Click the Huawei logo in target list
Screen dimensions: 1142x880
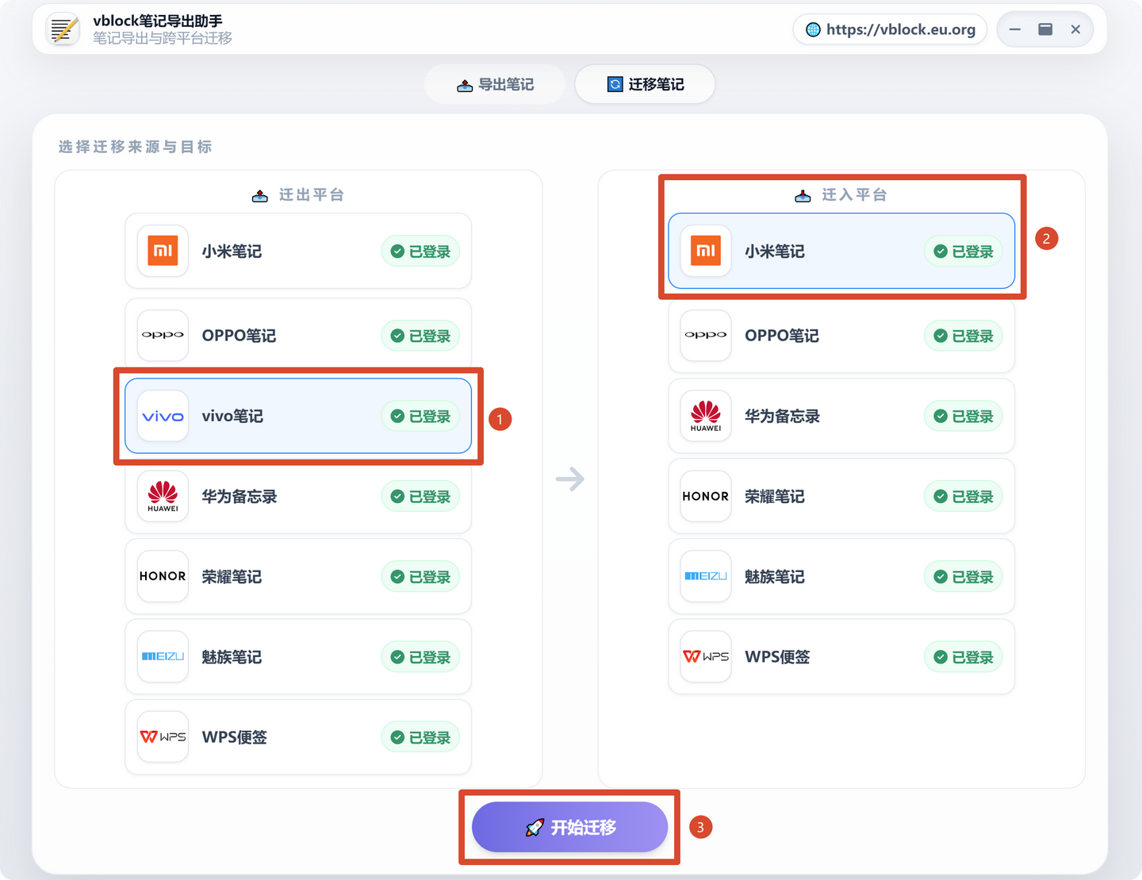tap(706, 416)
